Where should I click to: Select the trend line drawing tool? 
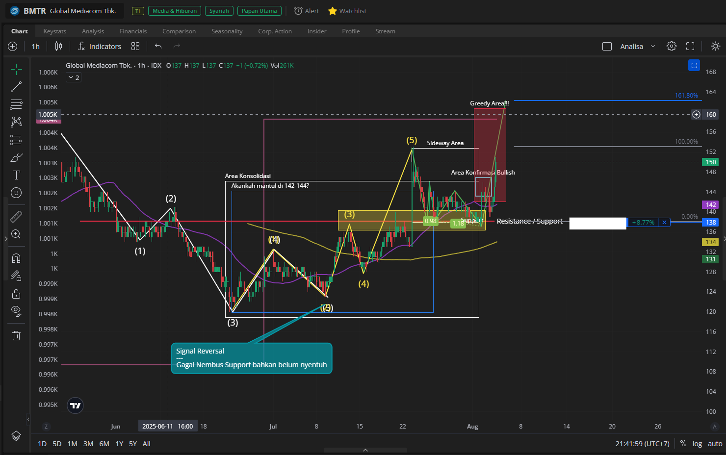tap(16, 87)
